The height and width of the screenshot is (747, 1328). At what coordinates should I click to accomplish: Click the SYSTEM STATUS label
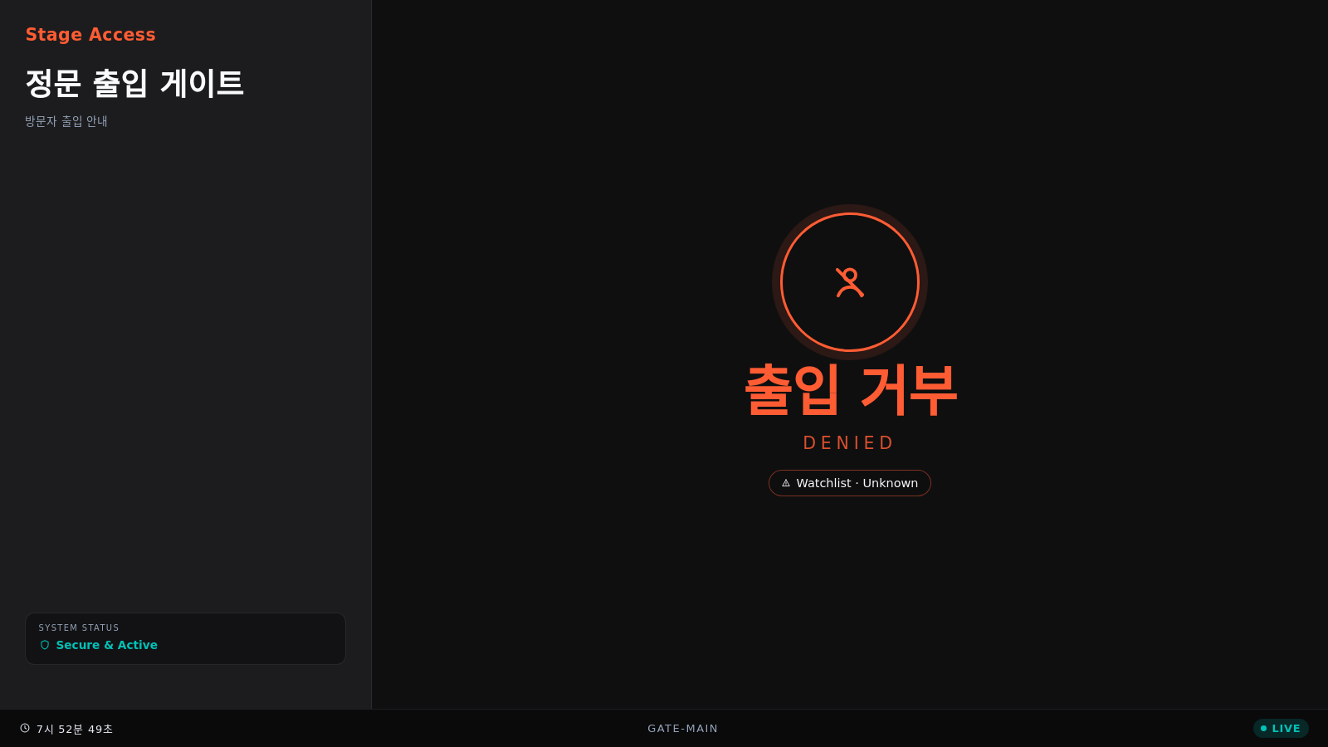[x=79, y=628]
